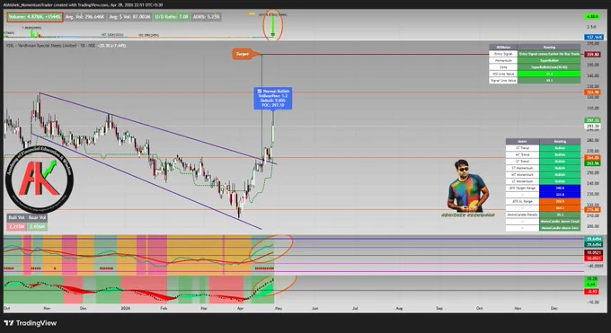Click the 2.215M bull volume value

[16, 226]
